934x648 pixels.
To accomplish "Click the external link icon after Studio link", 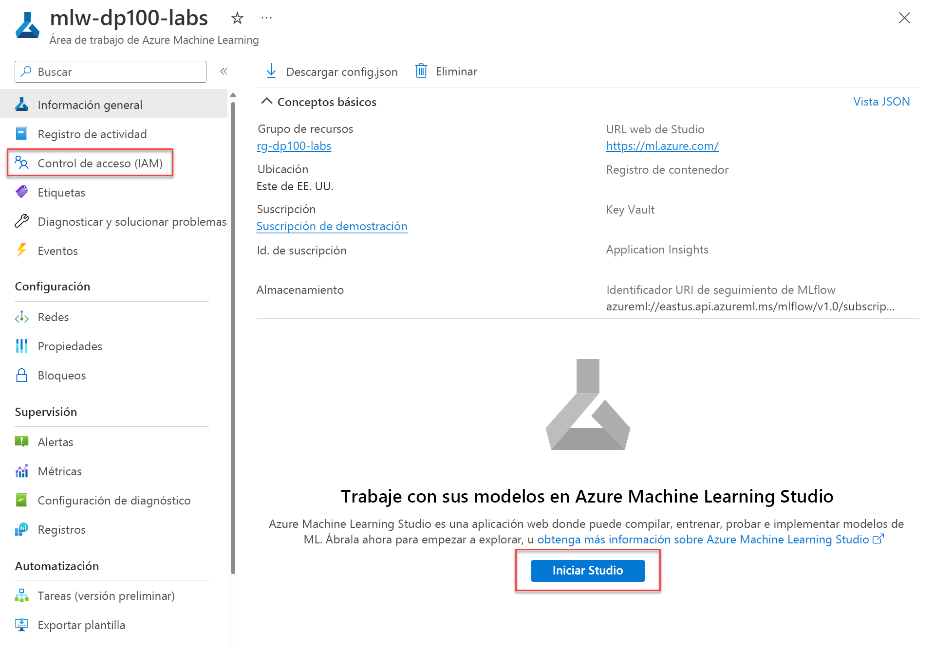I will pos(878,539).
